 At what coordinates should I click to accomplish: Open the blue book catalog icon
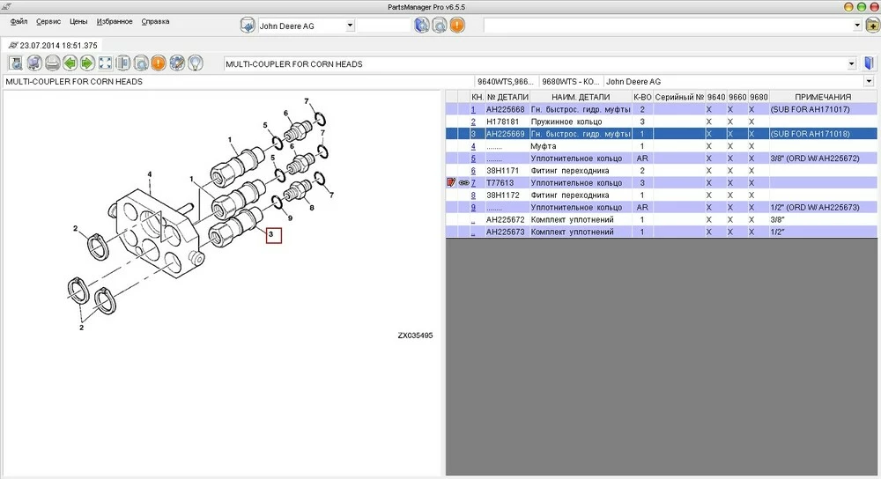coord(869,63)
